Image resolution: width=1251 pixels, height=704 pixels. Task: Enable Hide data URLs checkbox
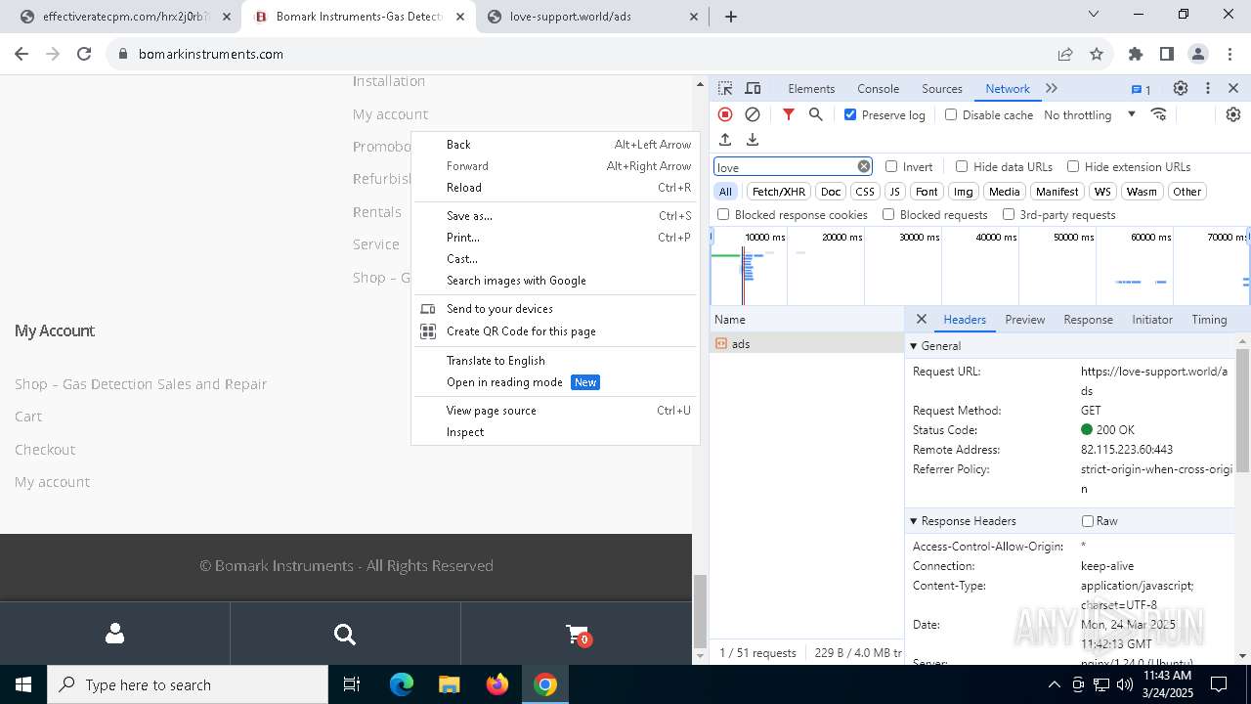click(x=962, y=166)
